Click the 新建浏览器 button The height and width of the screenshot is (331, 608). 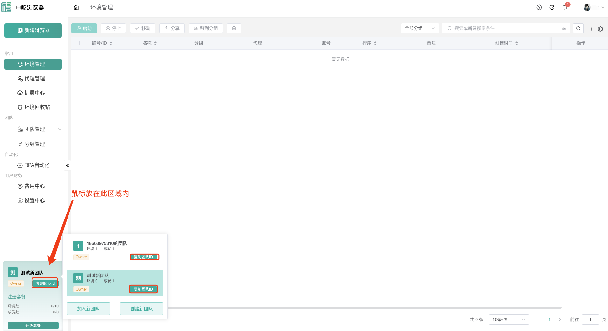point(33,30)
